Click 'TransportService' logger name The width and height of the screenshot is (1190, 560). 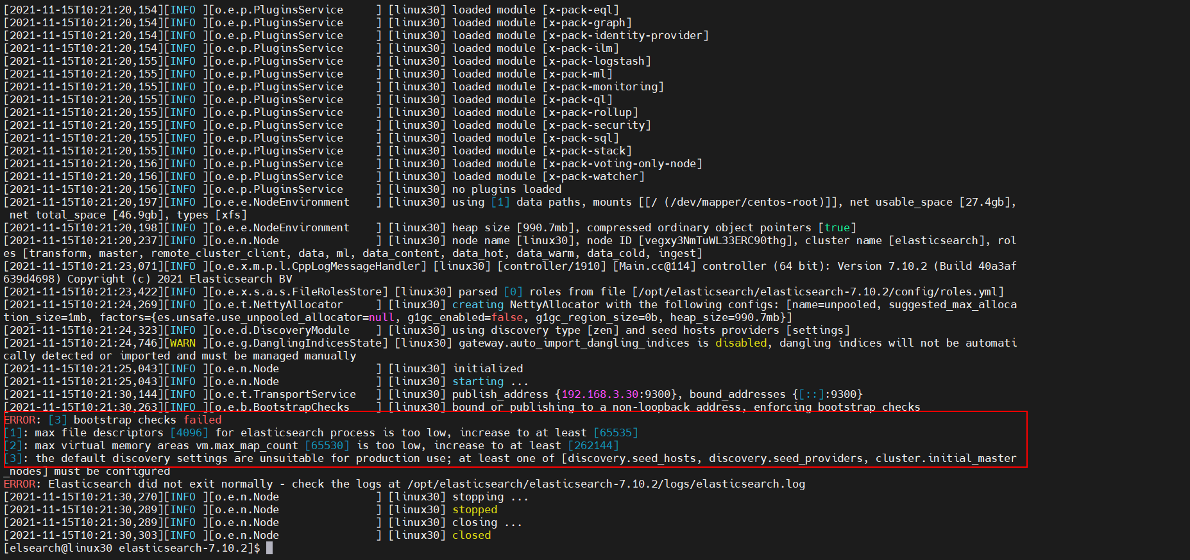[305, 394]
